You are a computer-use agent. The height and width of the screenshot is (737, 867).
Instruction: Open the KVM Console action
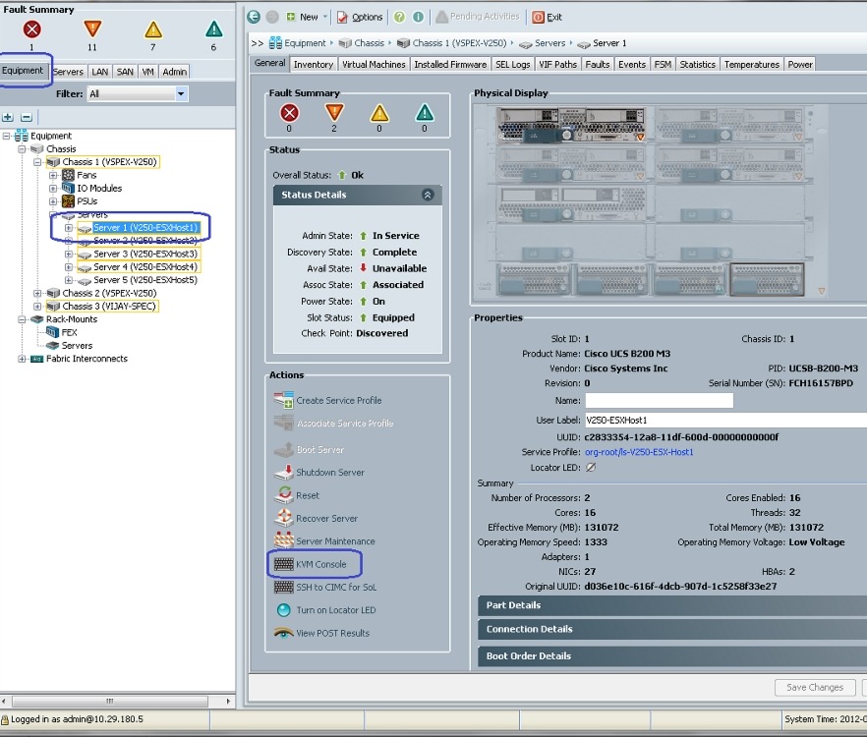tap(320, 564)
